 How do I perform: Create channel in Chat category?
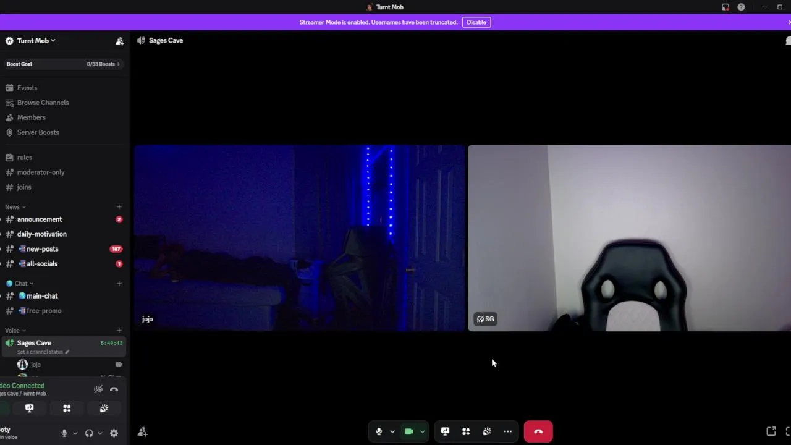119,284
